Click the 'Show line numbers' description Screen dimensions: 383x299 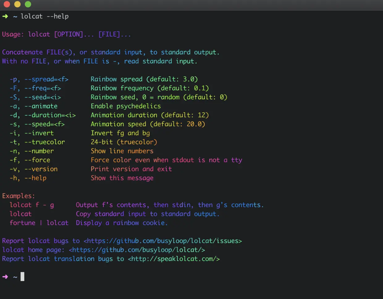click(122, 151)
